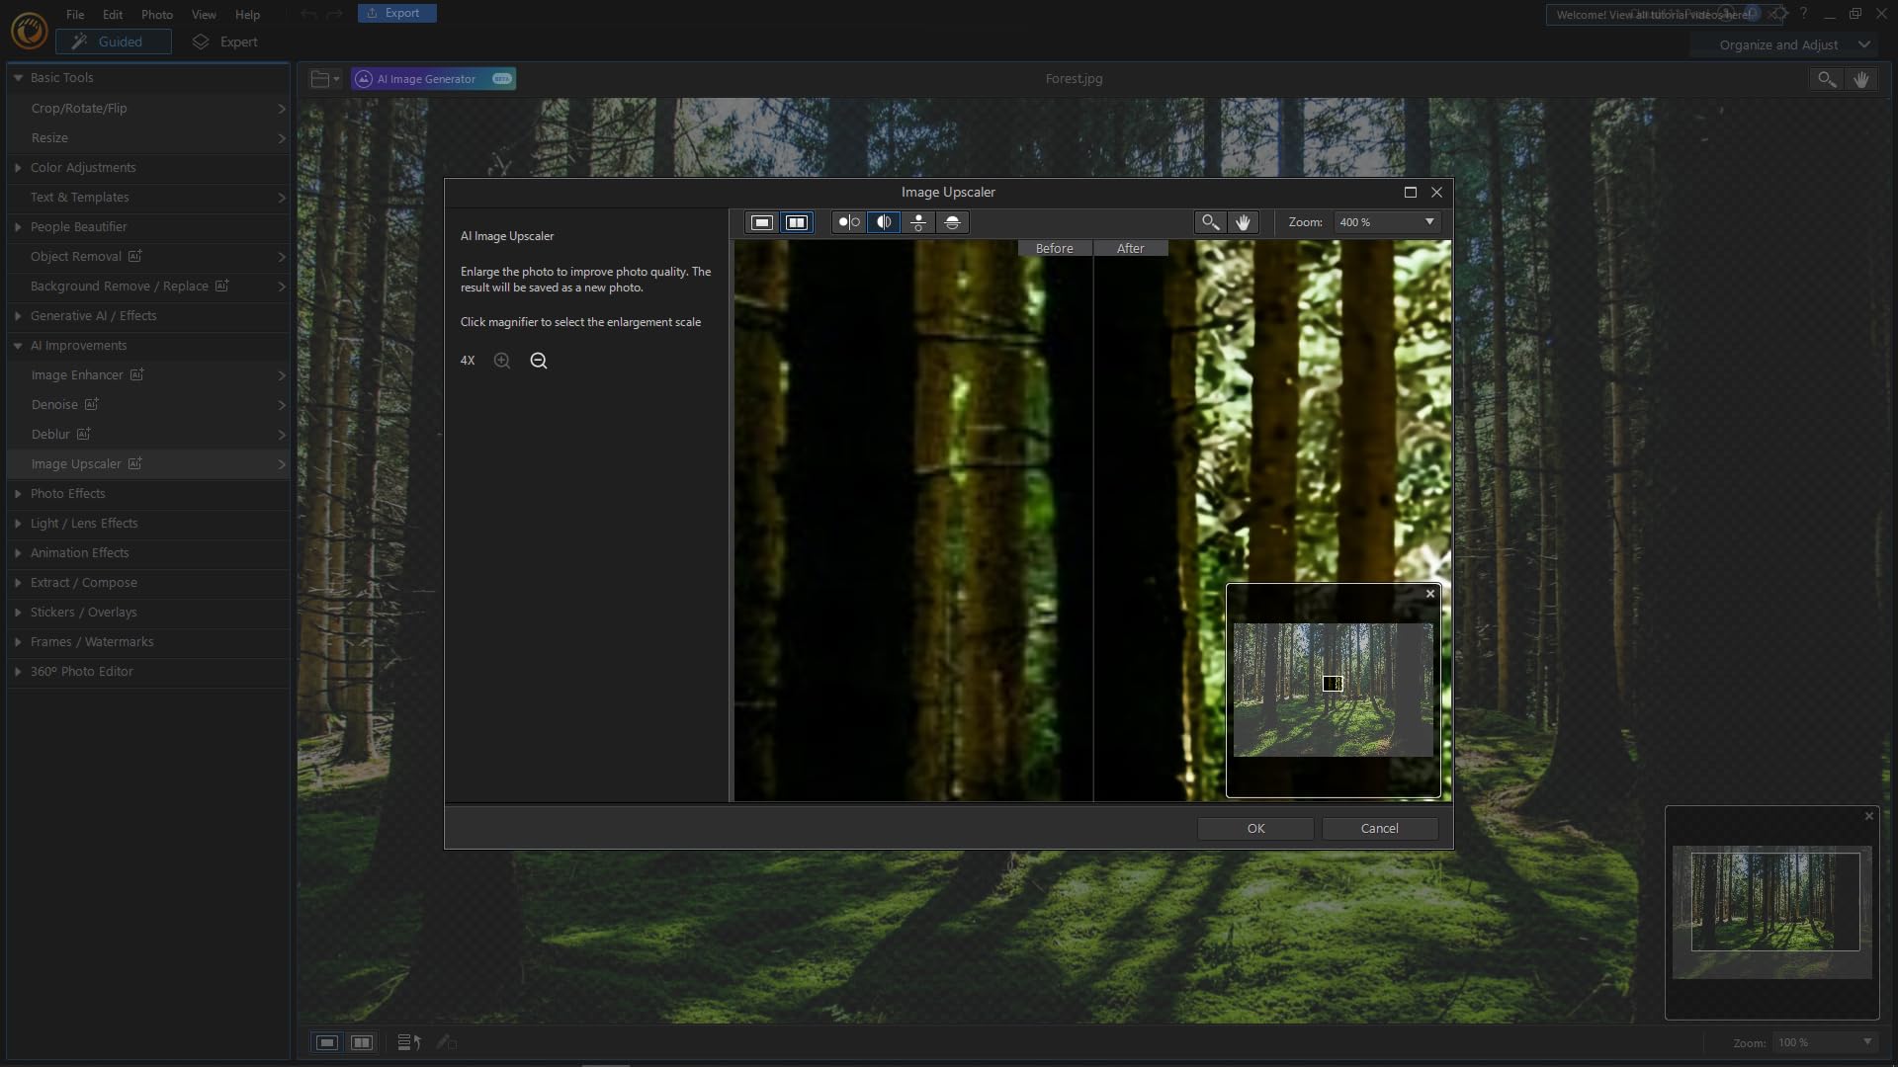Select the hand pan tool in upscaler dialog
Image resolution: width=1898 pixels, height=1067 pixels.
click(1243, 222)
